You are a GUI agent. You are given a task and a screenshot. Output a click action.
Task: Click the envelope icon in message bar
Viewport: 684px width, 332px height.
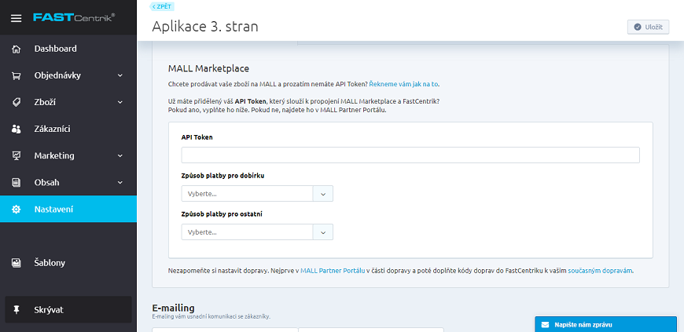point(545,325)
